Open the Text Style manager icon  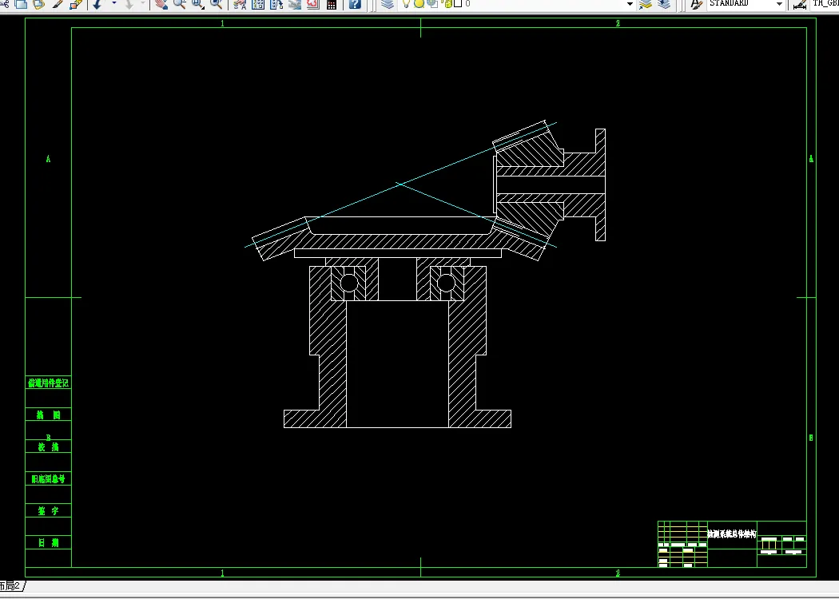click(696, 4)
